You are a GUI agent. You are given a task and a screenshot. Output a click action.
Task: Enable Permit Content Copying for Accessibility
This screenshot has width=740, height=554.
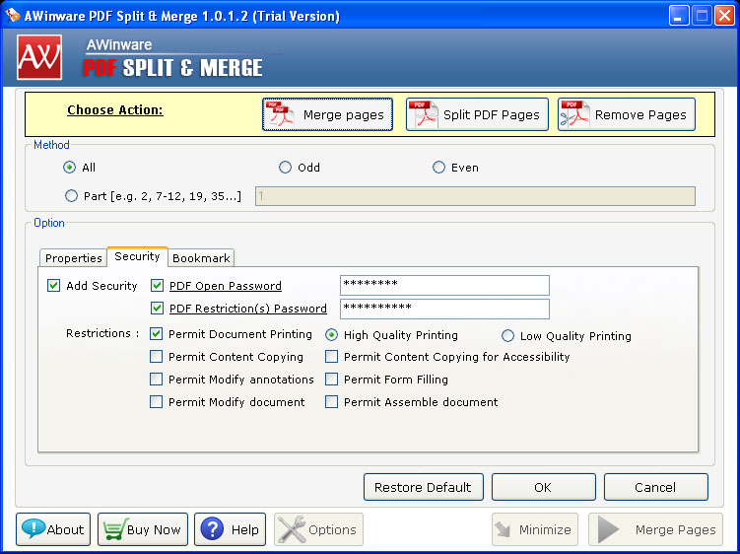click(x=332, y=356)
